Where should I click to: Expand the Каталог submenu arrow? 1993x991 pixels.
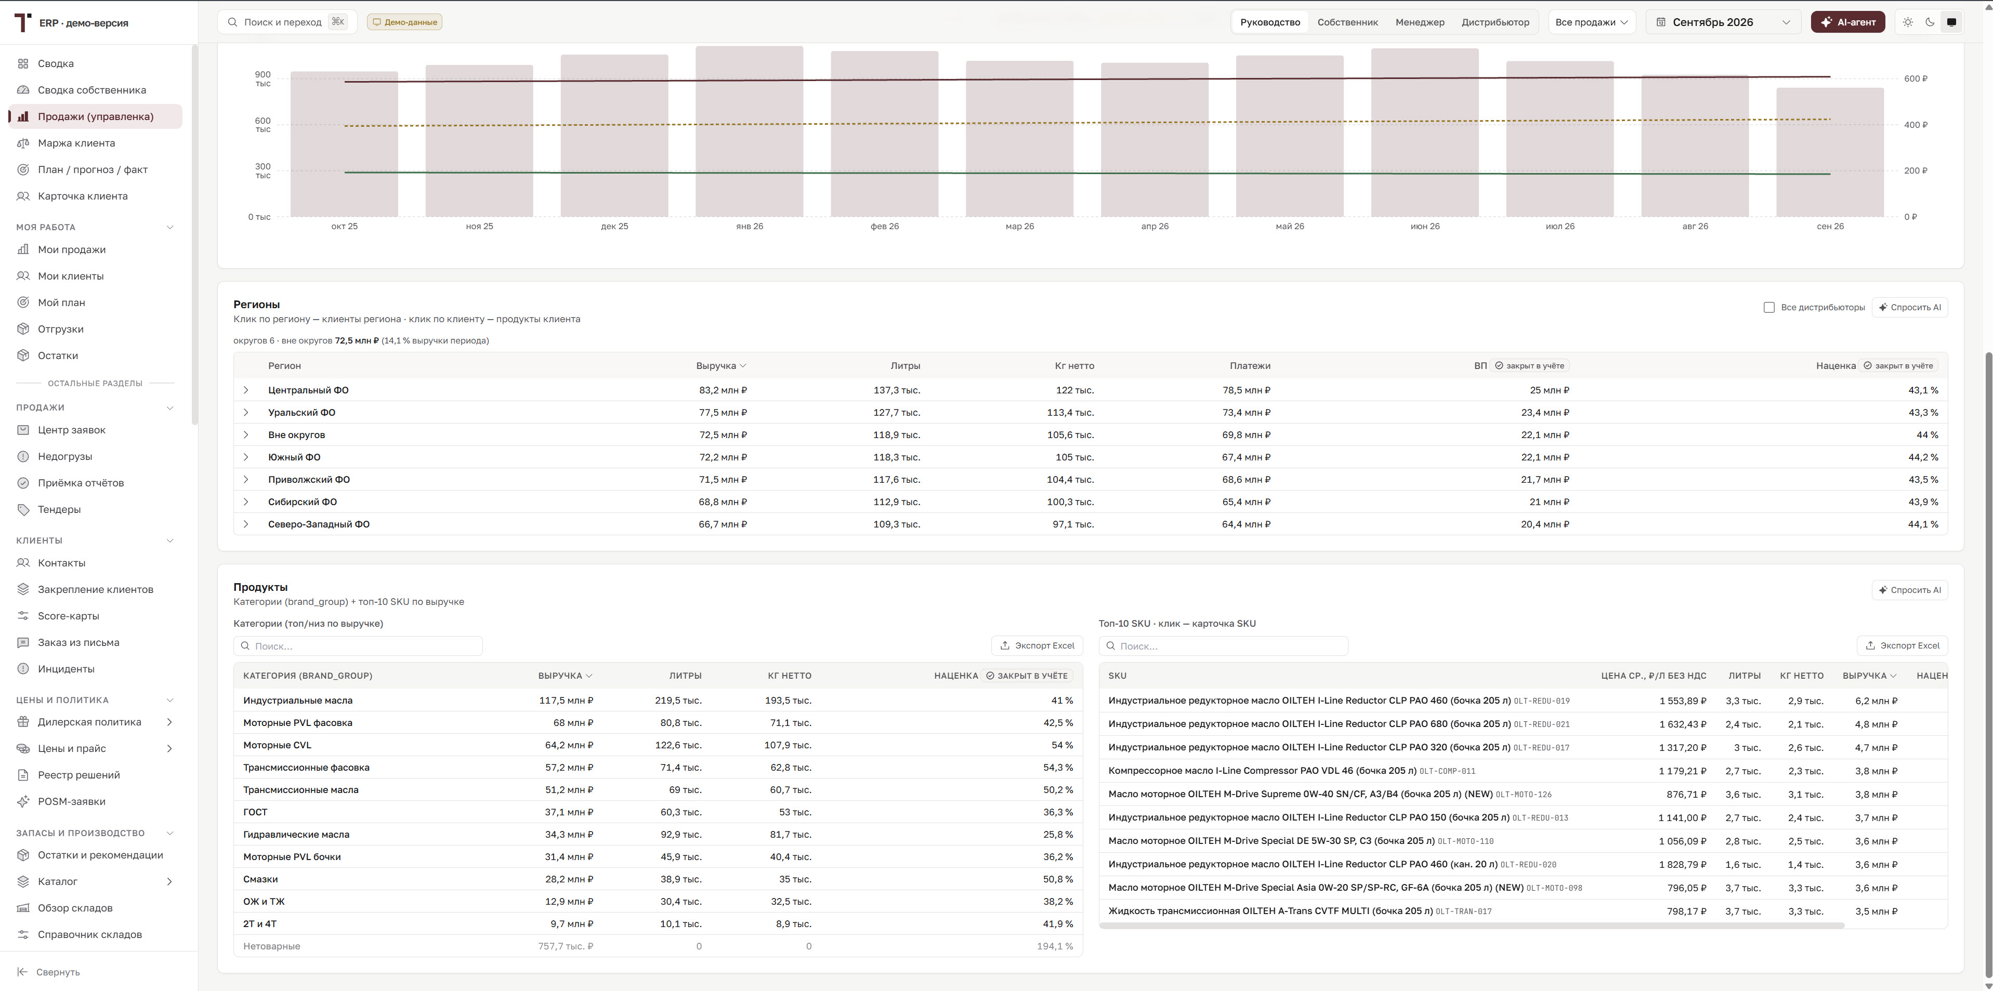(169, 882)
